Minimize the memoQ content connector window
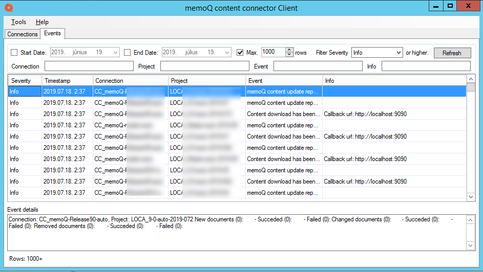 point(436,6)
